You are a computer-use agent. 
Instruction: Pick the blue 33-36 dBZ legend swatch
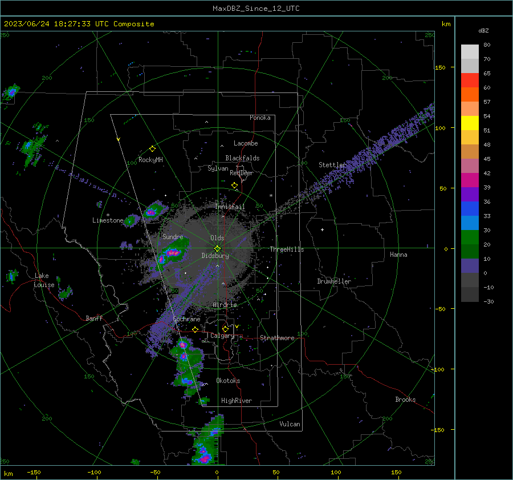tap(470, 209)
